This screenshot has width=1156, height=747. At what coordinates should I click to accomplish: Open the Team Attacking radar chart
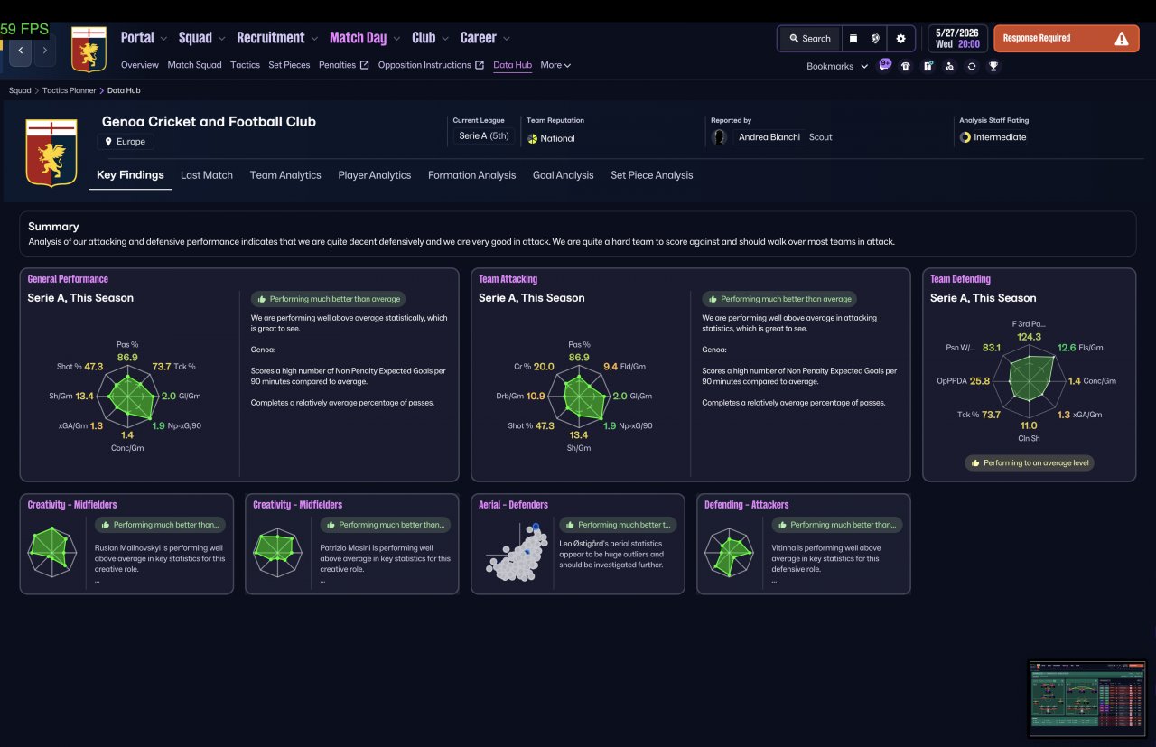(578, 395)
